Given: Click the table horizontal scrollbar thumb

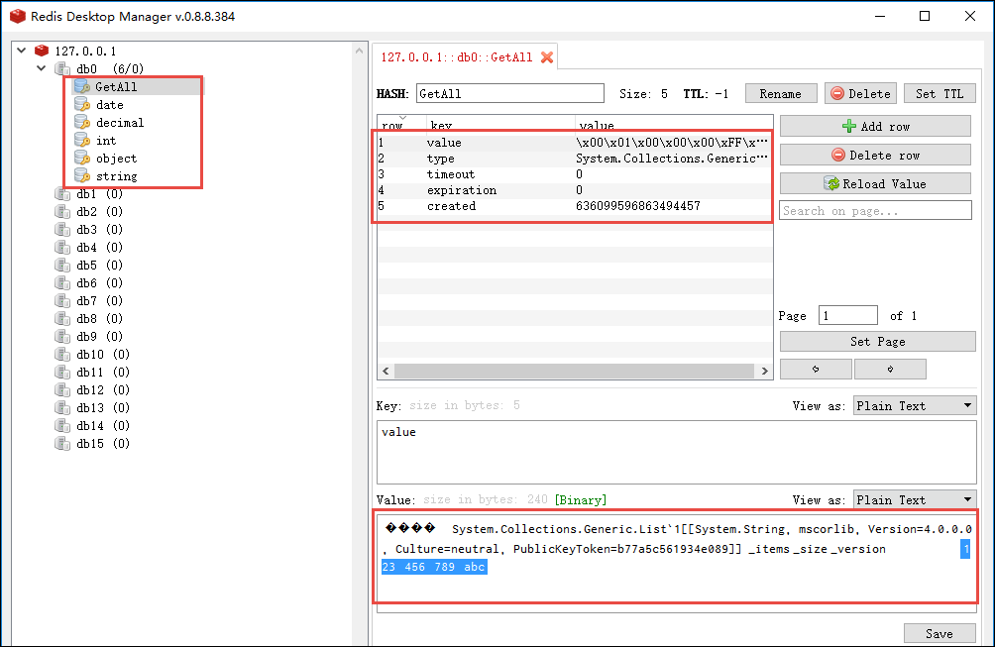Looking at the screenshot, I should tap(574, 371).
